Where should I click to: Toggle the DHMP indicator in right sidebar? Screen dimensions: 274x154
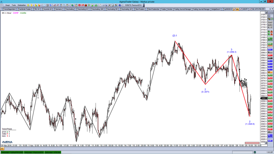pyautogui.click(x=270, y=46)
